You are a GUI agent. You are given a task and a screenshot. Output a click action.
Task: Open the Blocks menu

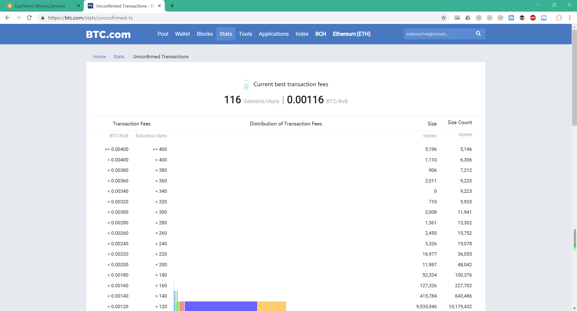click(x=205, y=34)
